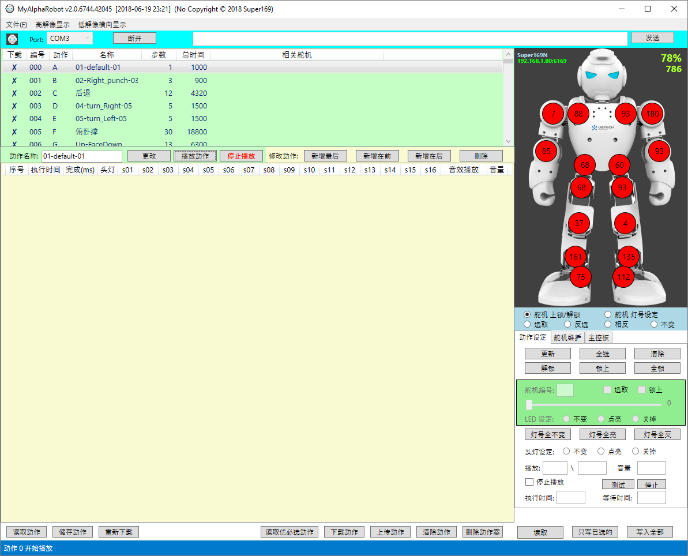Select the hip servo circle labeled 60
Viewport: 688px width, 556px height.
pos(619,165)
